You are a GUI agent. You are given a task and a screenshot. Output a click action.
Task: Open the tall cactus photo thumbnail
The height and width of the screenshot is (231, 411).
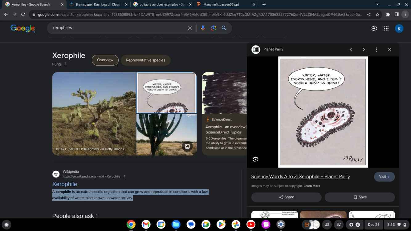[166, 135]
